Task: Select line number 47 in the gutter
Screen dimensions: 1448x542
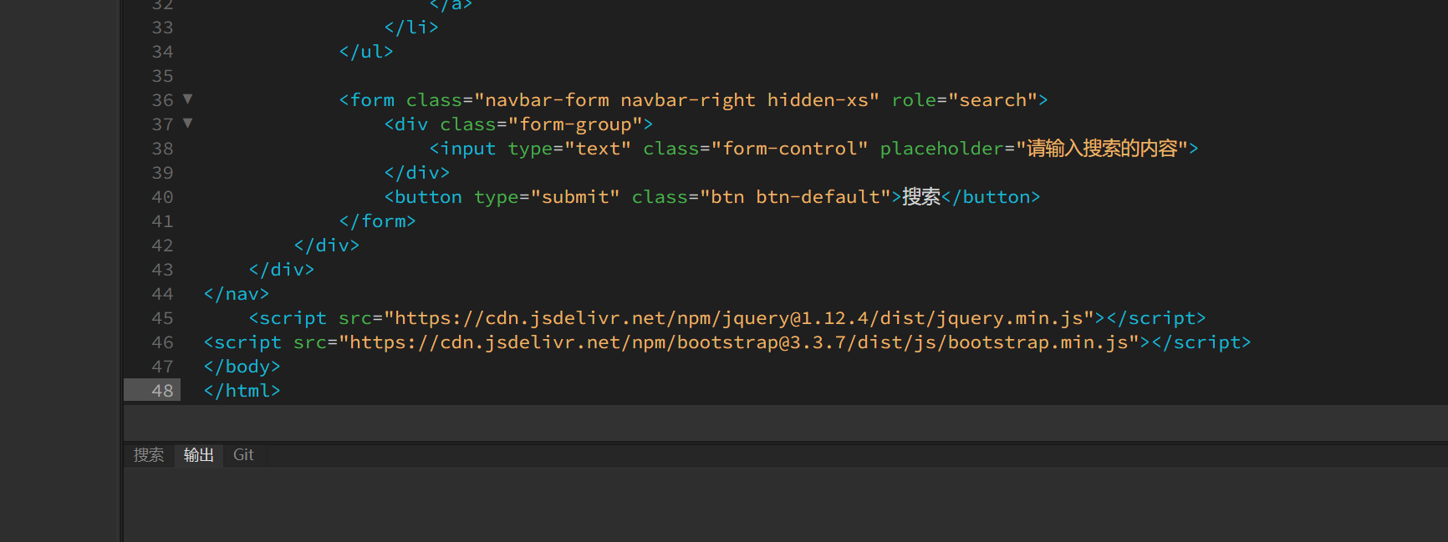Action: point(162,367)
